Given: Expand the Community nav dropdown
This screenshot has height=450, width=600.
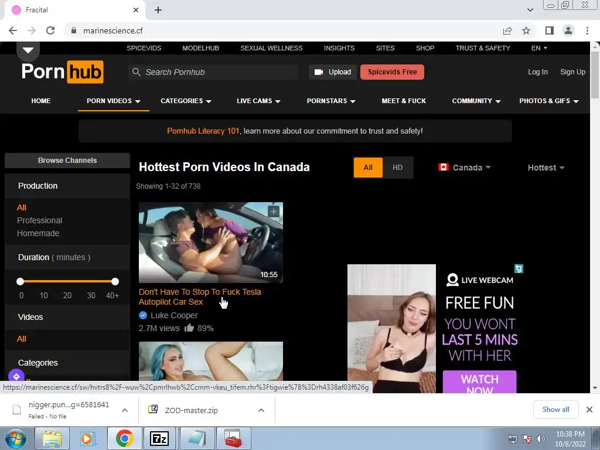Looking at the screenshot, I should click(476, 101).
